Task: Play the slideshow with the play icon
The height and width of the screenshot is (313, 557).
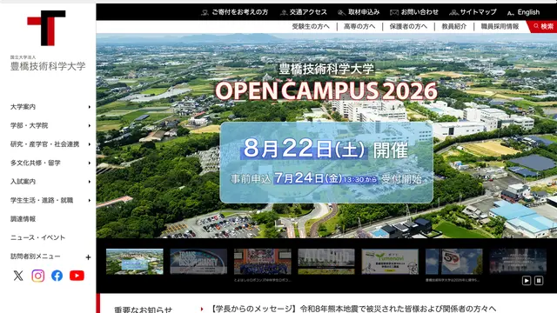Action: (527, 281)
